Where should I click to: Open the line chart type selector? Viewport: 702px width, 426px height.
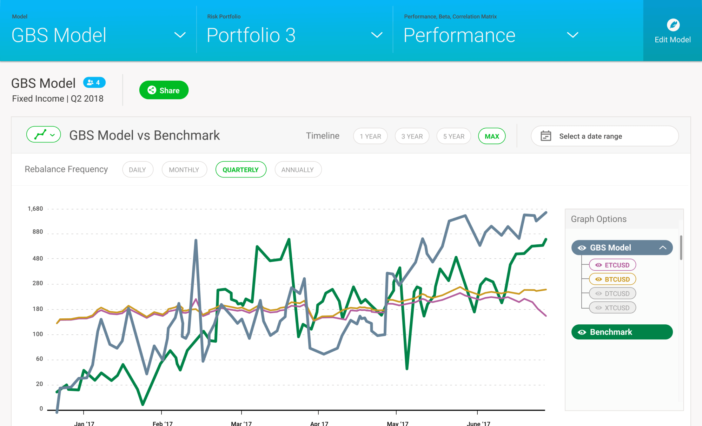click(x=44, y=135)
